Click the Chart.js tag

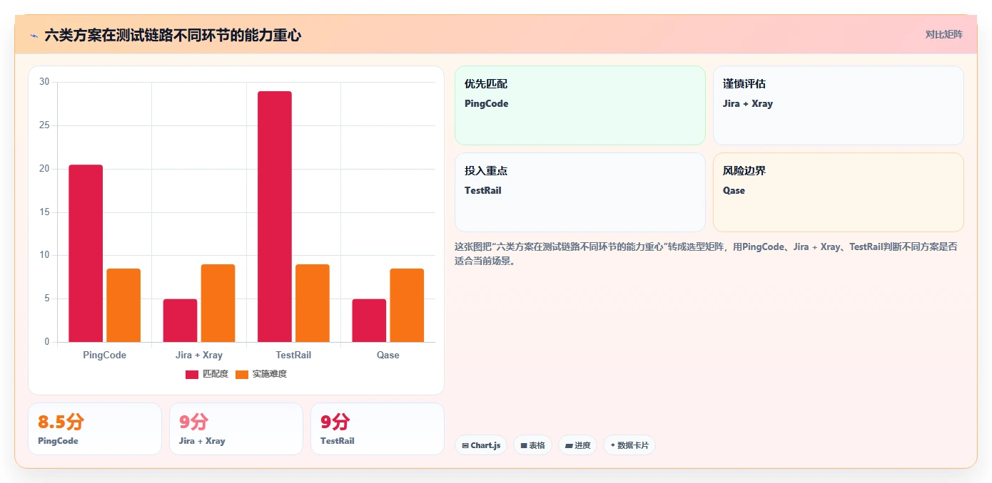[481, 445]
